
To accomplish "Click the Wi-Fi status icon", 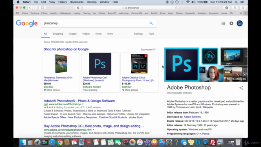I will [188, 2].
